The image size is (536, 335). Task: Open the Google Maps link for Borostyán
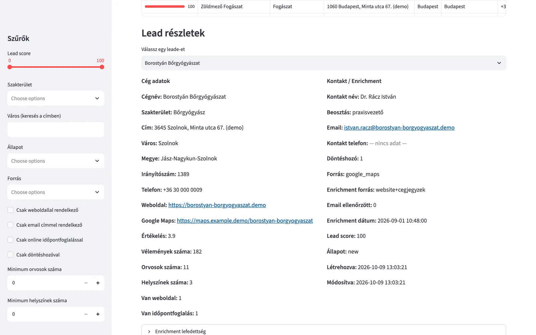coord(245,221)
